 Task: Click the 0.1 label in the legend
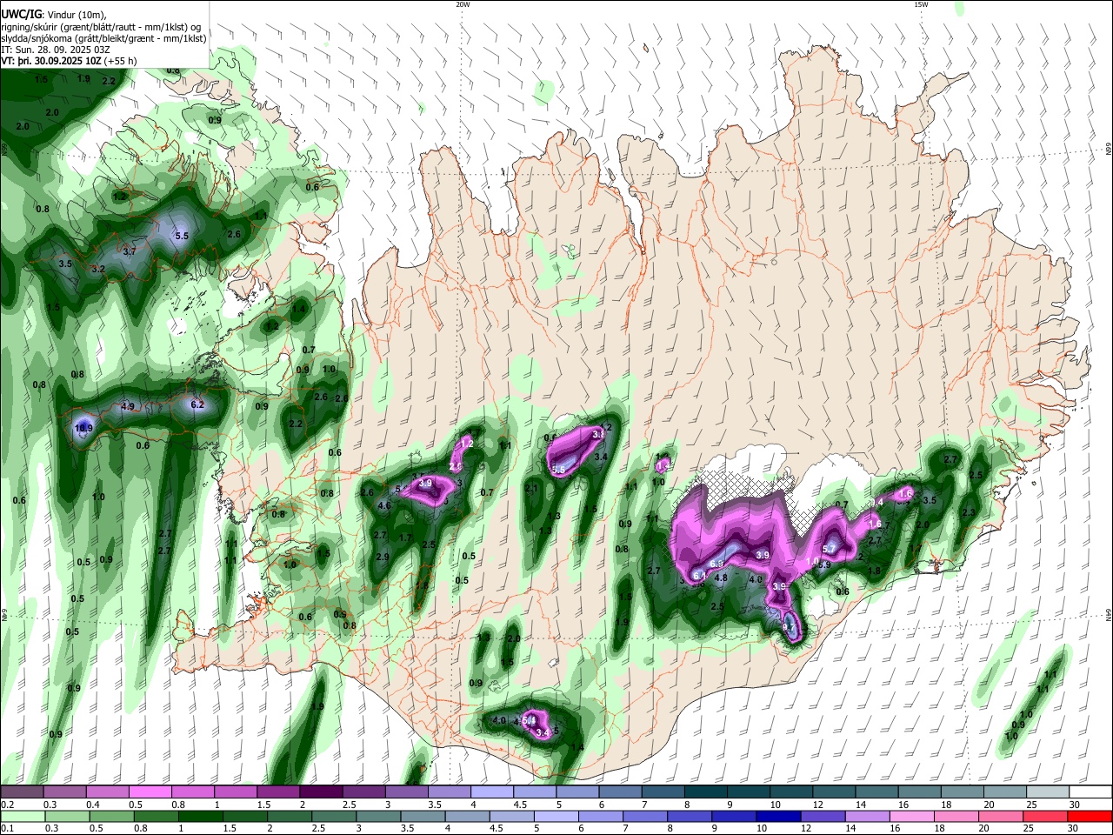(x=6, y=829)
